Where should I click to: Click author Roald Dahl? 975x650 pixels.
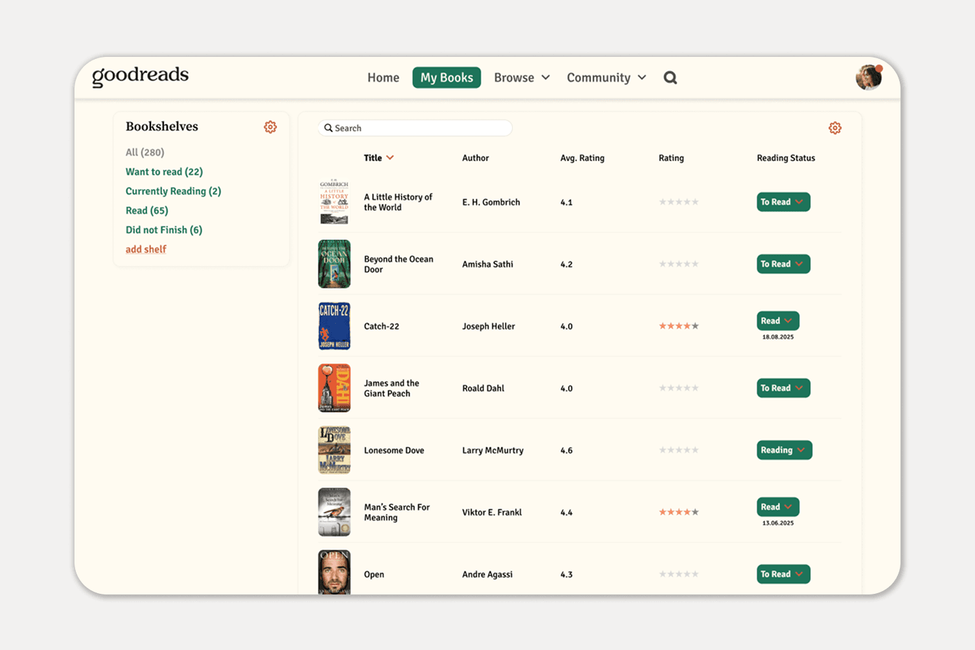[483, 389]
